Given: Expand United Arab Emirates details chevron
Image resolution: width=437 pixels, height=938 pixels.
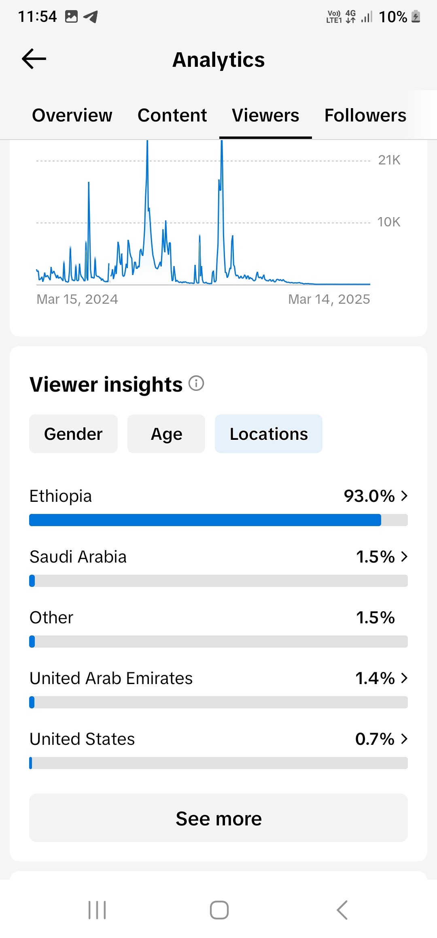Looking at the screenshot, I should [x=404, y=678].
